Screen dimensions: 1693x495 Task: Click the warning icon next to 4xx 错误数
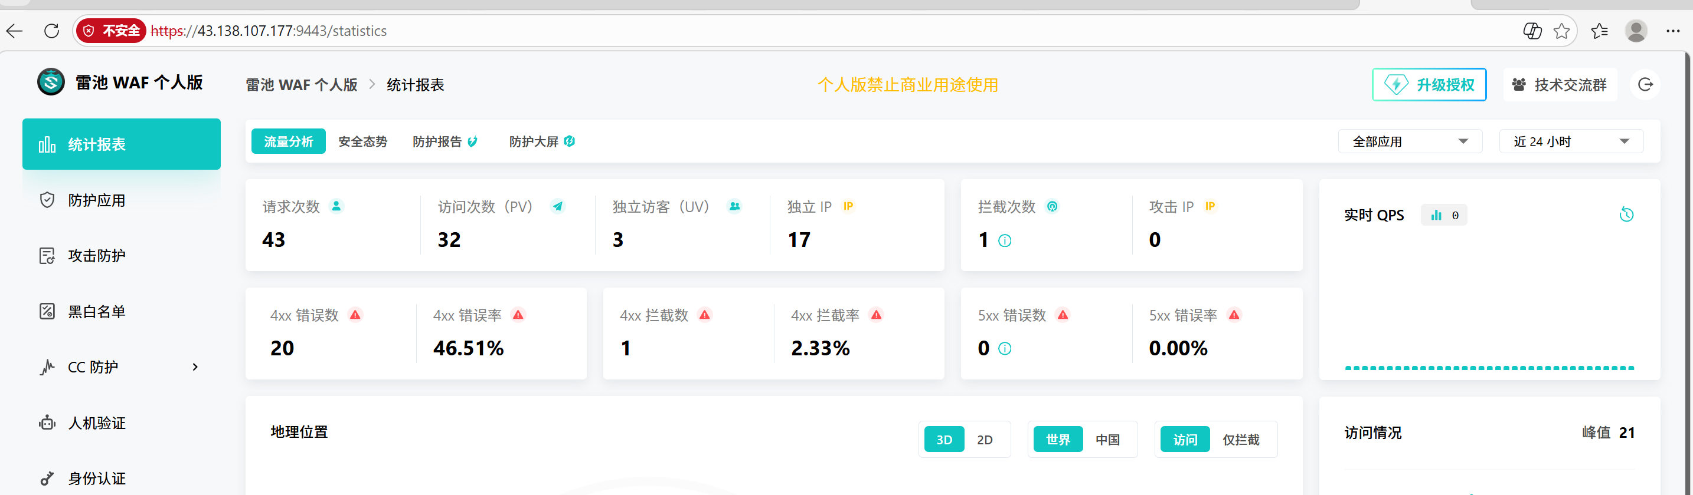click(x=355, y=315)
